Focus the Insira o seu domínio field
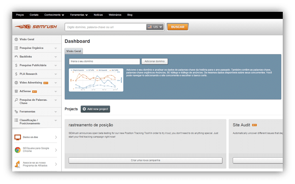Viewport: 295px width, 184px height. pos(105,61)
